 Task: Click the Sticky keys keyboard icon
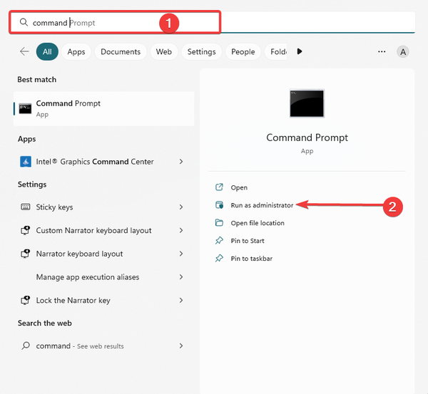[x=26, y=207]
